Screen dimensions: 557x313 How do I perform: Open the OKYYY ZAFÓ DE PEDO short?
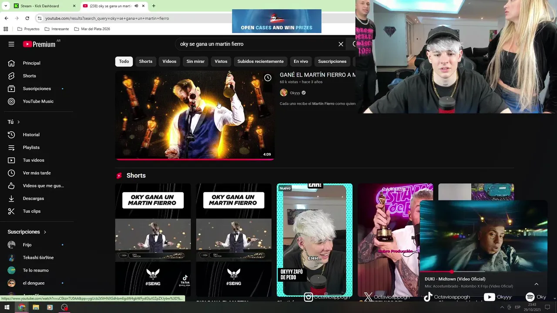(x=315, y=240)
